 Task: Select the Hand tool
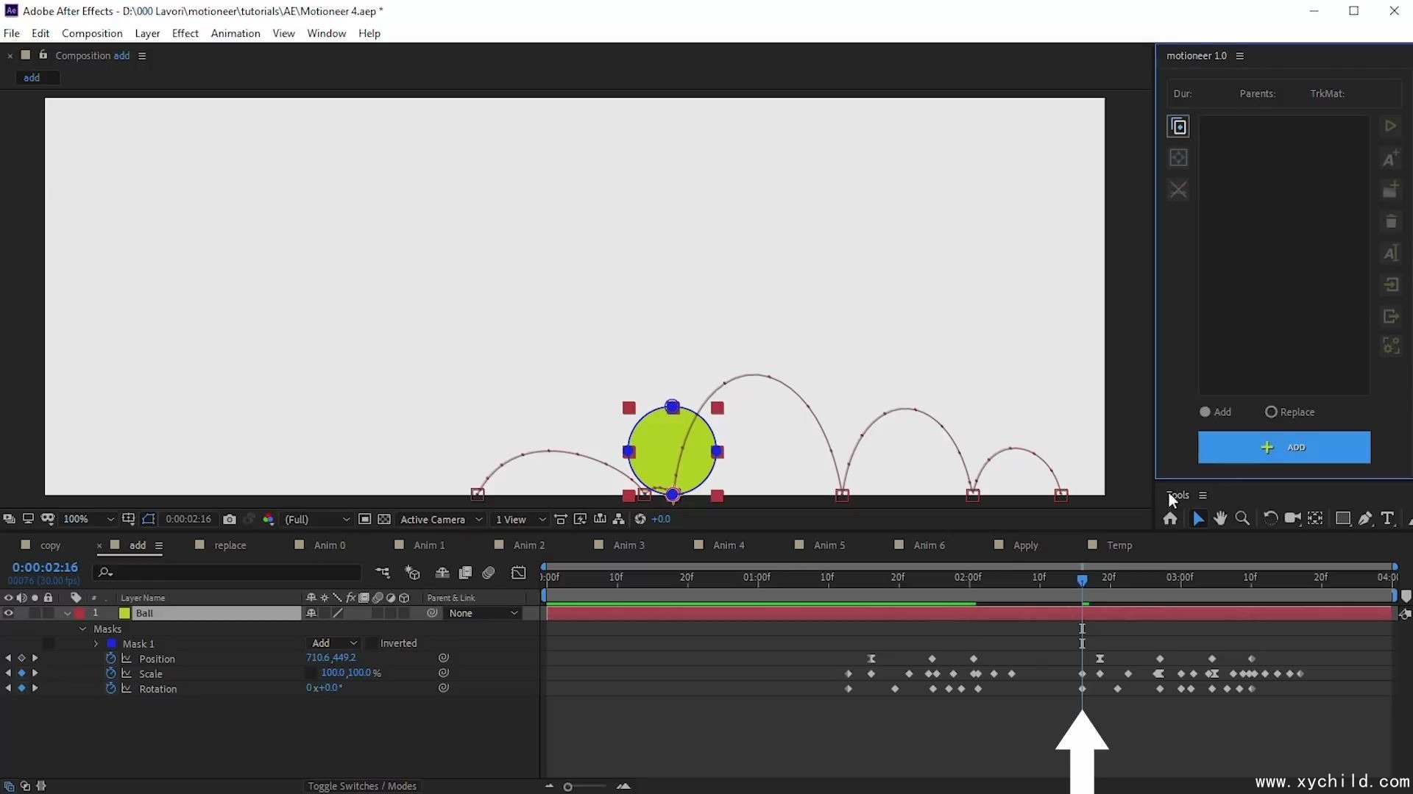pos(1220,519)
